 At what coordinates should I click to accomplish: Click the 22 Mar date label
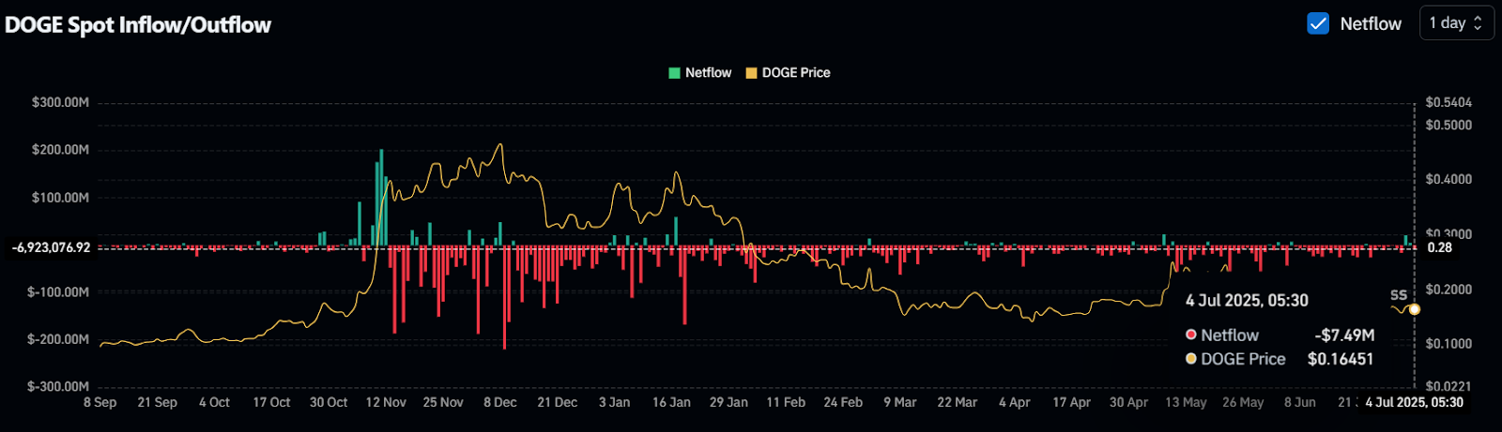pyautogui.click(x=958, y=402)
